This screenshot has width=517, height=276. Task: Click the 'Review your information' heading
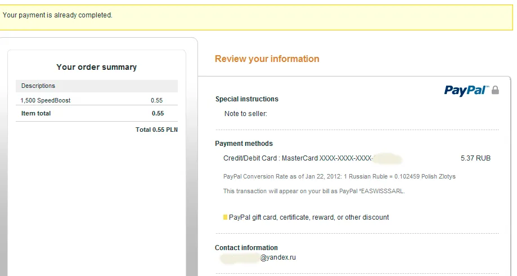(267, 59)
